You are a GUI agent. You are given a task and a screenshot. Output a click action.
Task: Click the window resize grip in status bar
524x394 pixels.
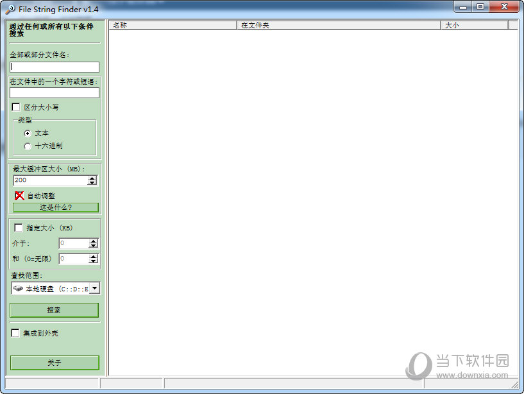(x=515, y=385)
